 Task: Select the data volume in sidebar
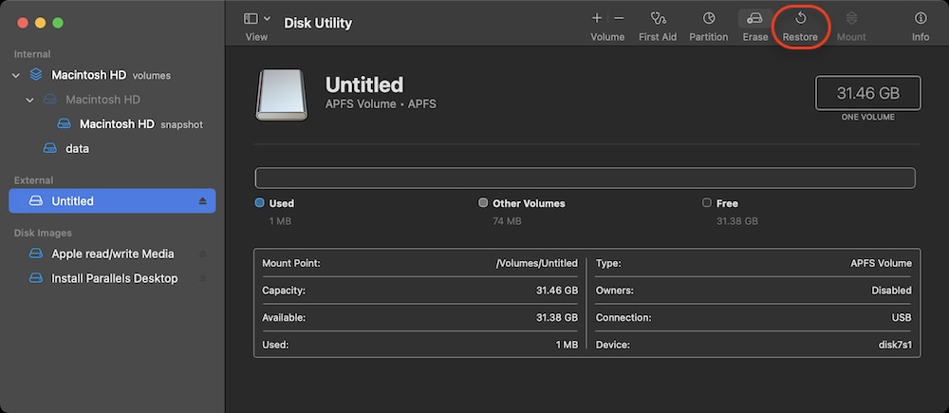[78, 149]
